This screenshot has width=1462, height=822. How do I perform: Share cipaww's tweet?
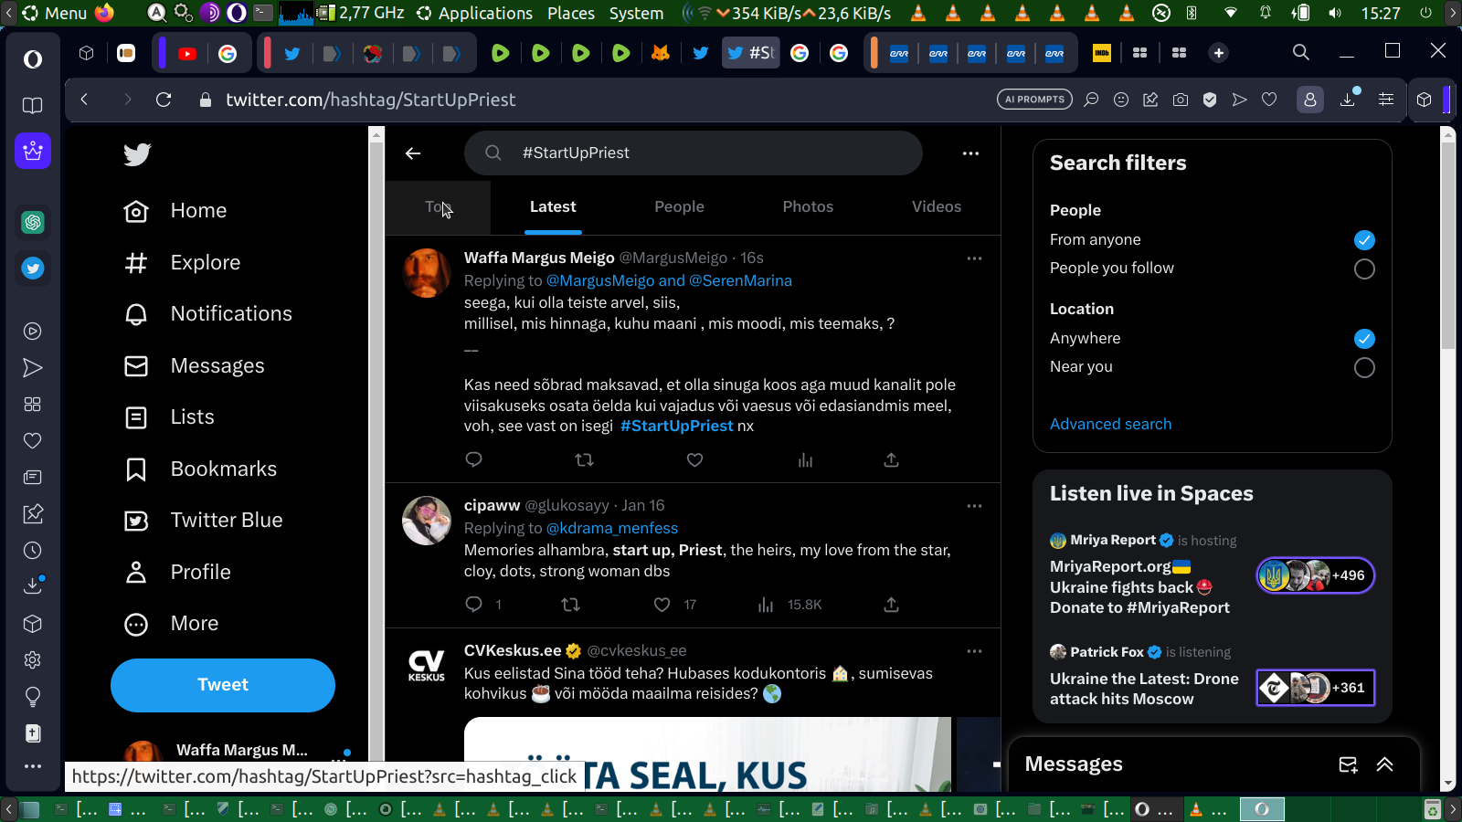891,604
